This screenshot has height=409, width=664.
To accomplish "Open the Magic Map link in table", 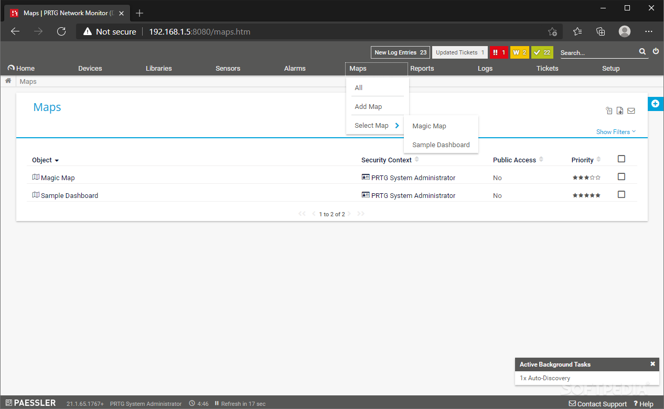I will click(x=58, y=178).
